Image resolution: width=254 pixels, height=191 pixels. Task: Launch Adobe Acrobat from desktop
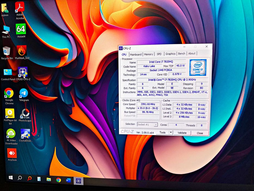(x=20, y=11)
